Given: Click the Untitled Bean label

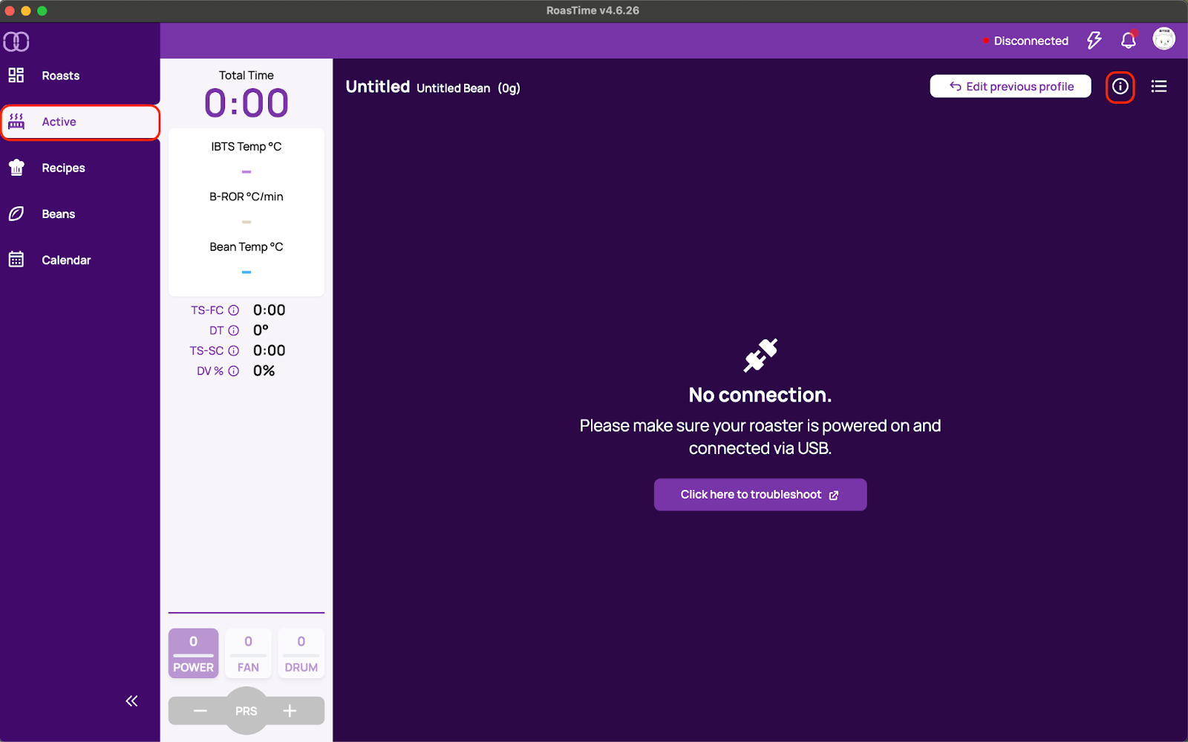Looking at the screenshot, I should 454,88.
